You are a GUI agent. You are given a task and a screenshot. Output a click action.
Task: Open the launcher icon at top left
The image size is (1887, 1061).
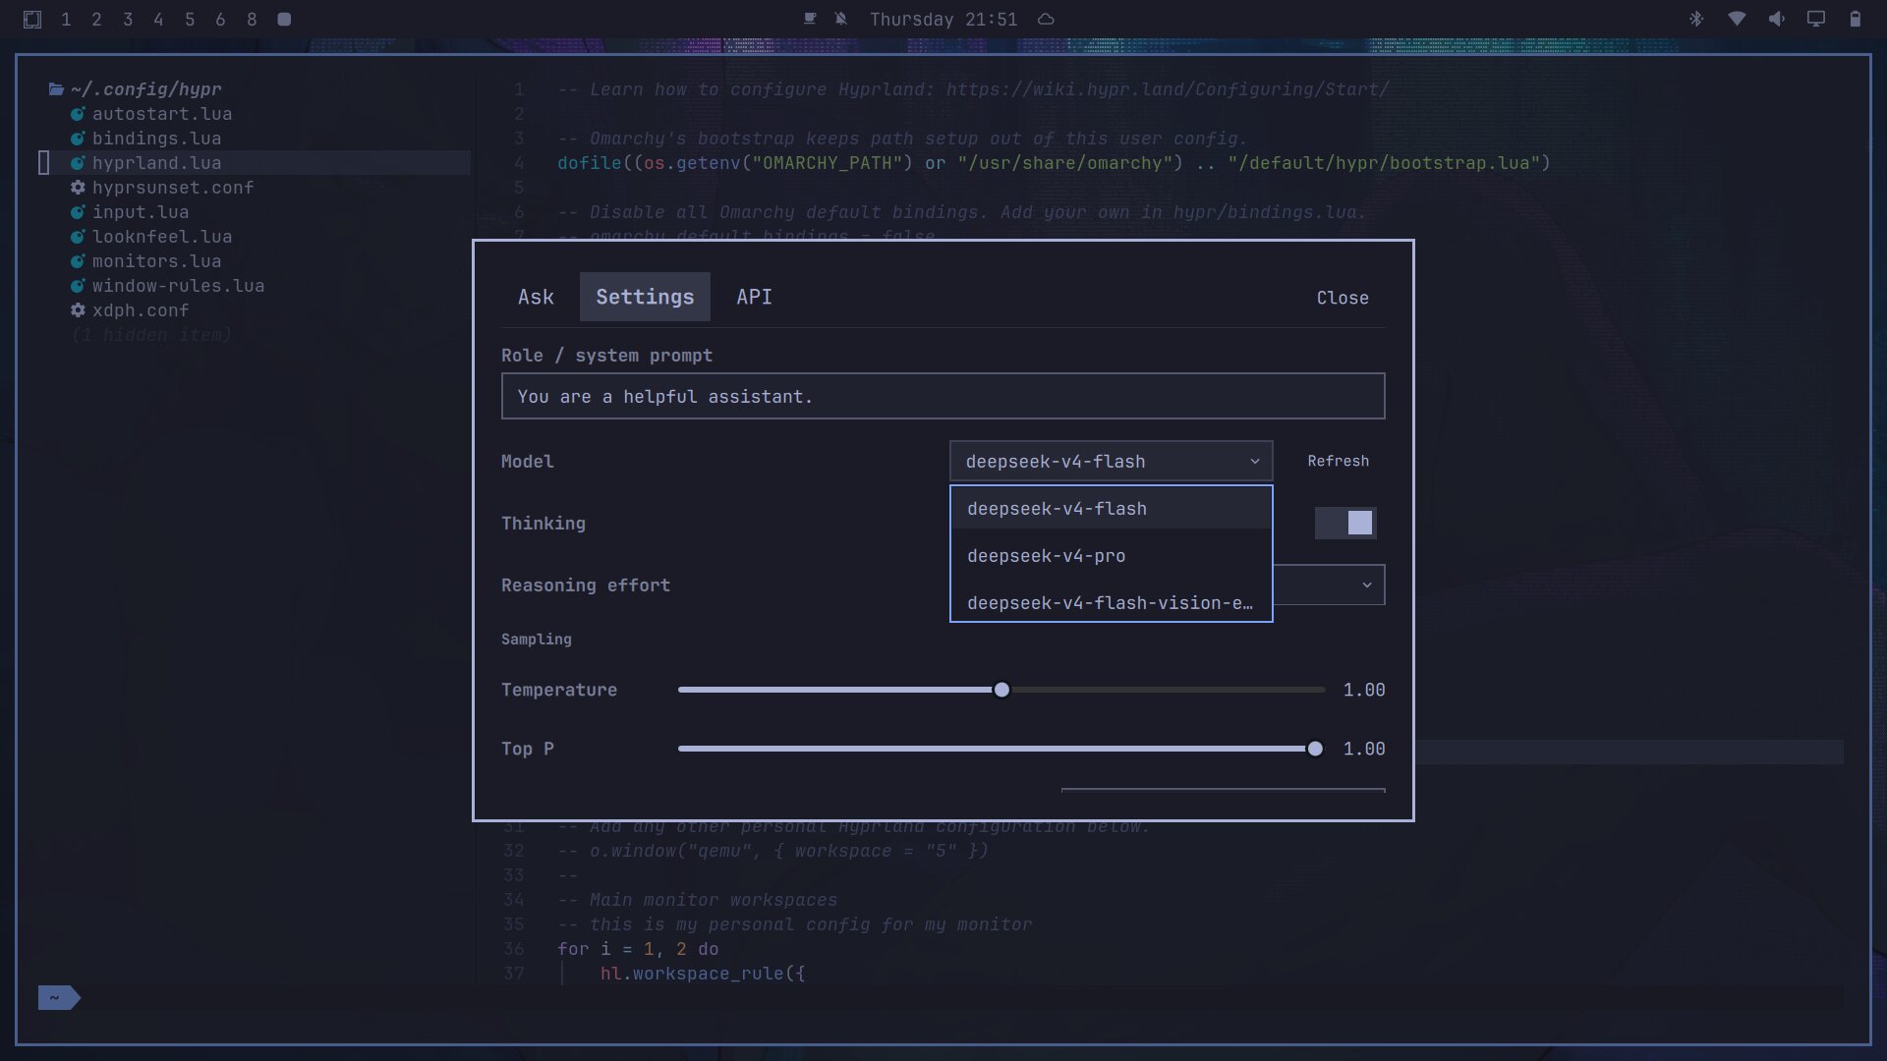click(32, 19)
